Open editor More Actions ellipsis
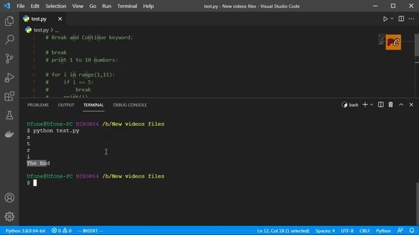 [x=411, y=19]
